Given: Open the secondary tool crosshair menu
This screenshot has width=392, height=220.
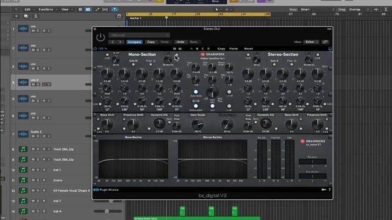Looking at the screenshot, I should [228, 10].
